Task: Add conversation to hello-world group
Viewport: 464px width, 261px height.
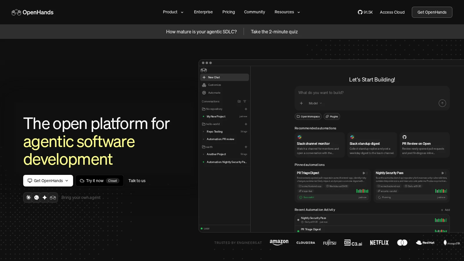Action: [x=246, y=124]
